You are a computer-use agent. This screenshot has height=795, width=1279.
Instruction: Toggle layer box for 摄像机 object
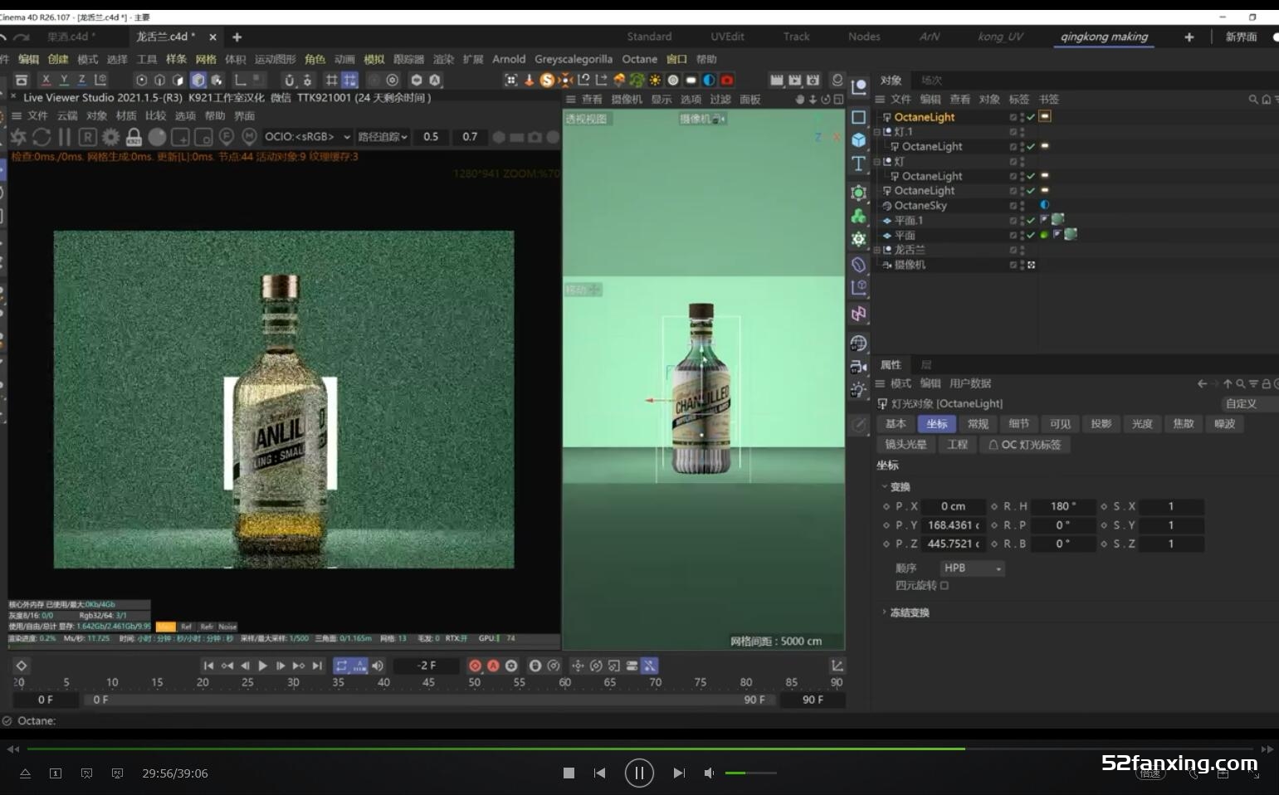[1013, 265]
